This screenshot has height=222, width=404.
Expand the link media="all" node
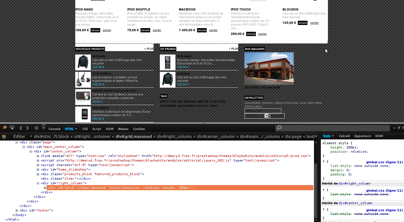tap(38, 156)
